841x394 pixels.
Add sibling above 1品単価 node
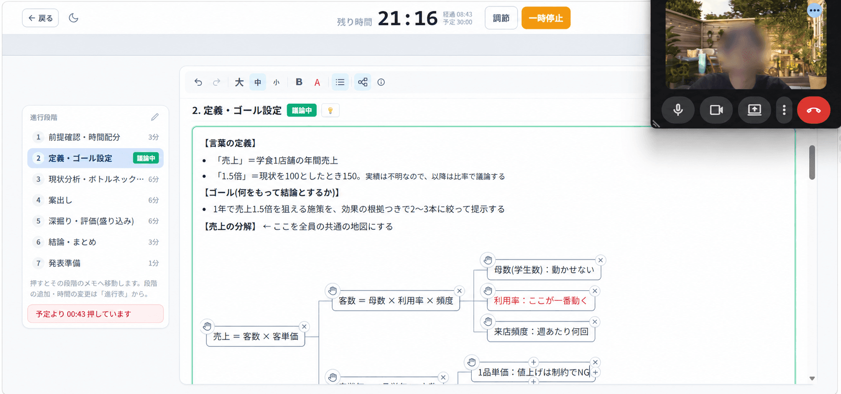533,362
